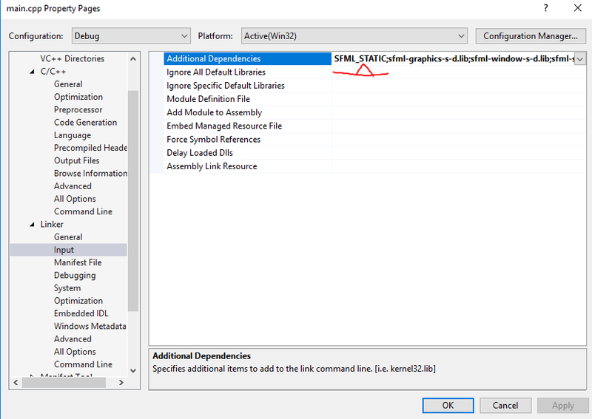Click the Ignore All Default Libraries value cell
Image resolution: width=592 pixels, height=419 pixels.
coord(459,72)
